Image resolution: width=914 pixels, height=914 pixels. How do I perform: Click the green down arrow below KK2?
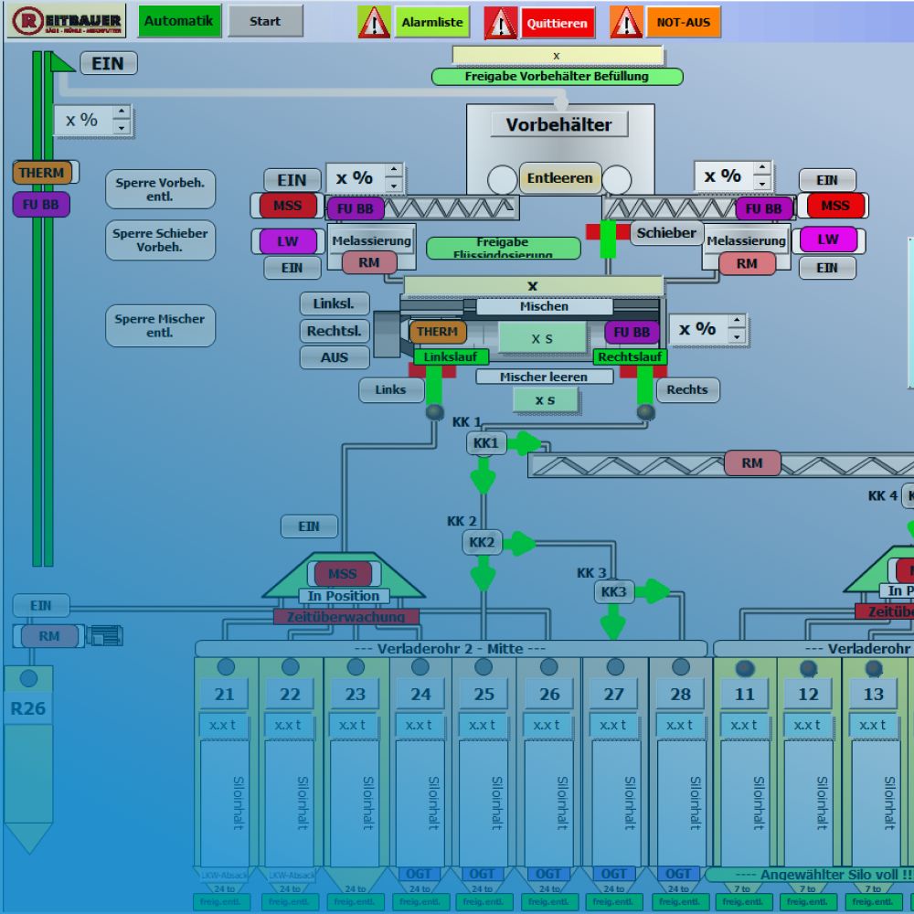click(483, 578)
